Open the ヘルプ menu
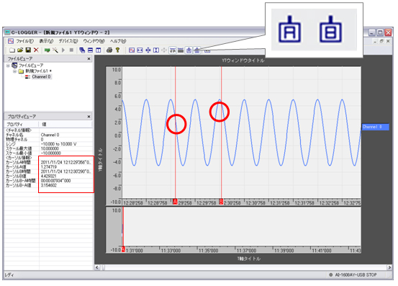 pyautogui.click(x=118, y=41)
